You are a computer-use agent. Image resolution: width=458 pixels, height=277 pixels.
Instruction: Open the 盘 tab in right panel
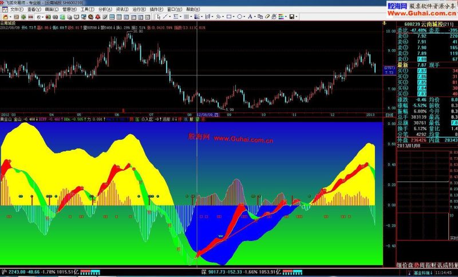[410, 265]
